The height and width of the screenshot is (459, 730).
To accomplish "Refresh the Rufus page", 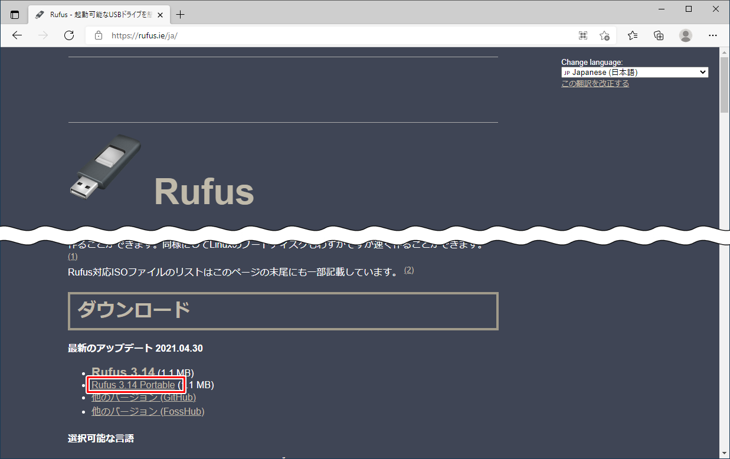I will [x=69, y=35].
